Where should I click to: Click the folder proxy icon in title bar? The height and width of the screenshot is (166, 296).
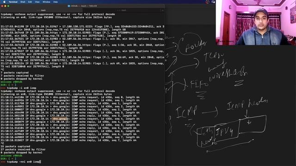click(x=69, y=6)
